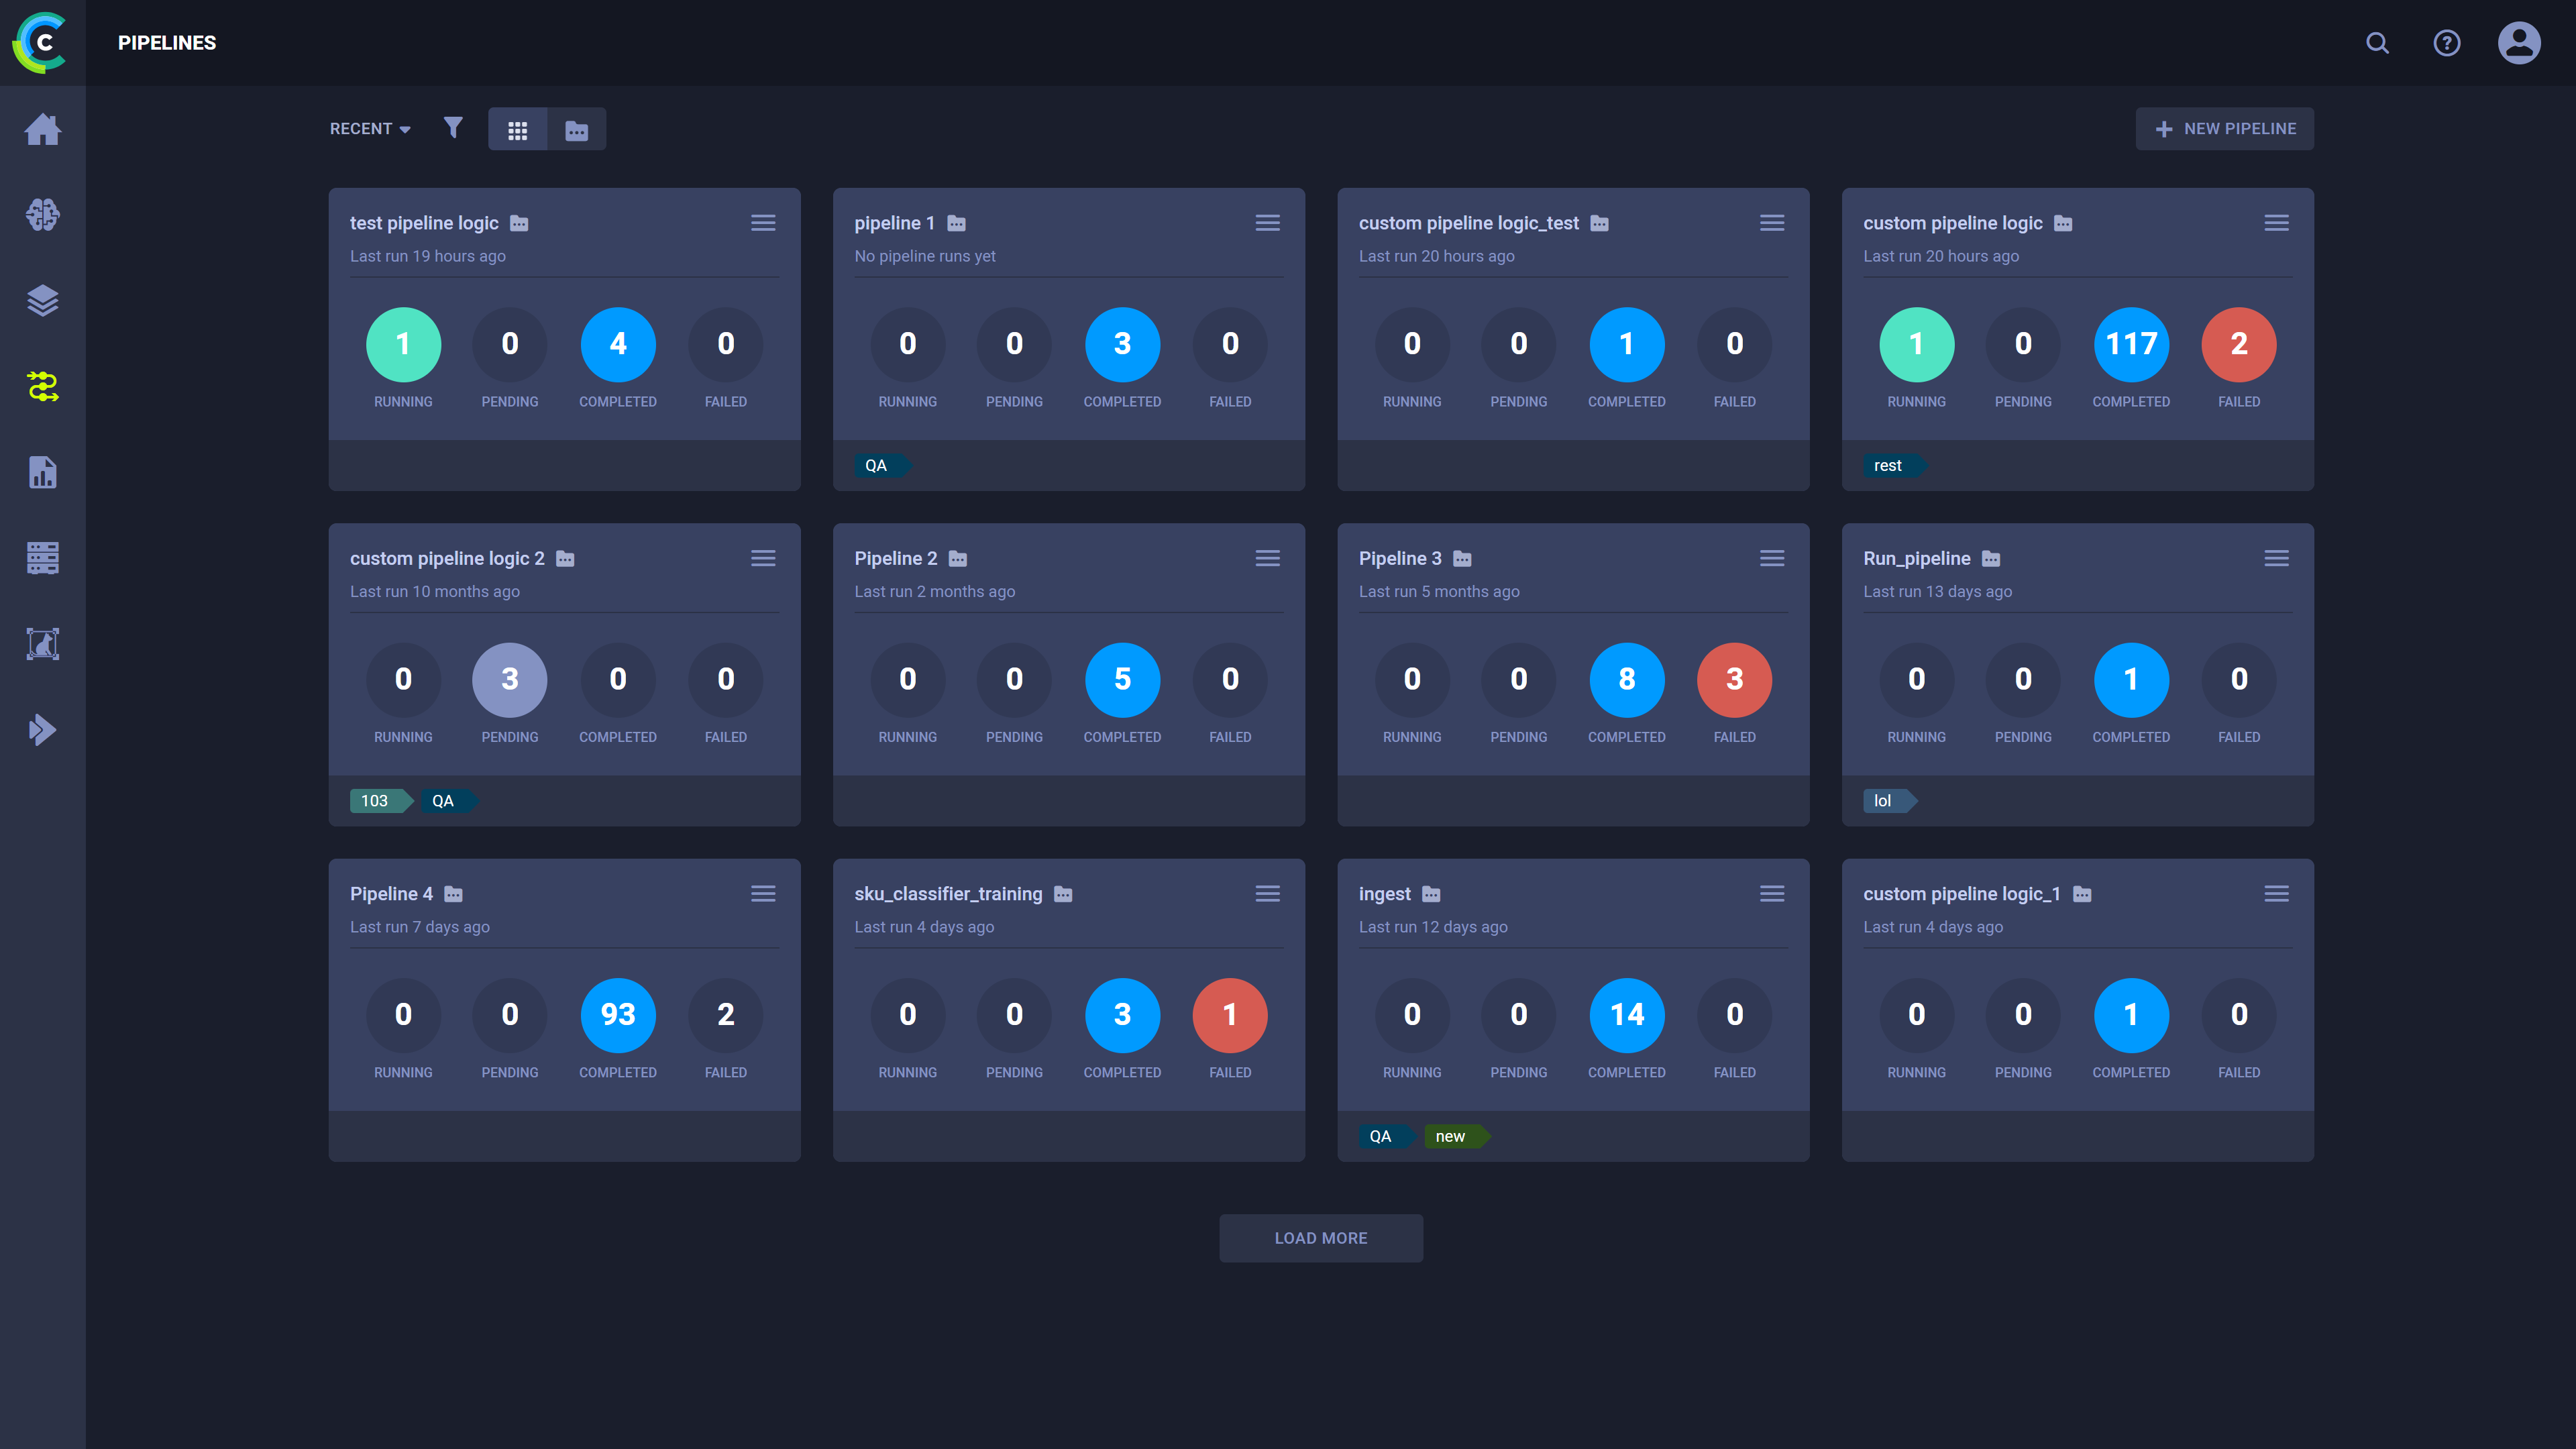Open the Pipeline 3 card menu
The image size is (2576, 1449).
pos(1772,558)
